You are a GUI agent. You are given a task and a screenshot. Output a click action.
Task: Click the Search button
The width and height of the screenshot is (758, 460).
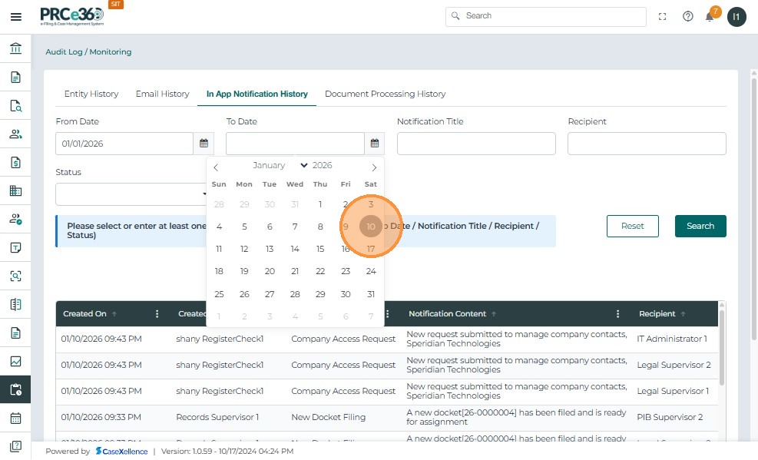coord(700,226)
